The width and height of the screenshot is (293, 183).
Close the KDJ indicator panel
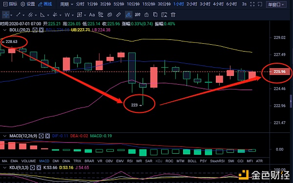point(39,168)
